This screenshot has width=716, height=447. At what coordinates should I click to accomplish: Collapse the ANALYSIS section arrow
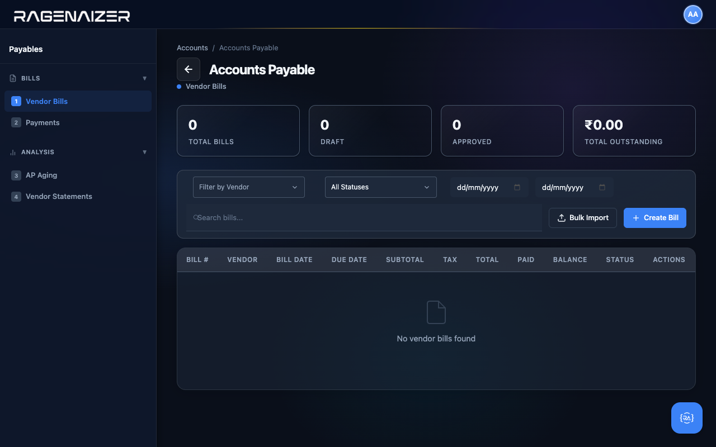145,152
